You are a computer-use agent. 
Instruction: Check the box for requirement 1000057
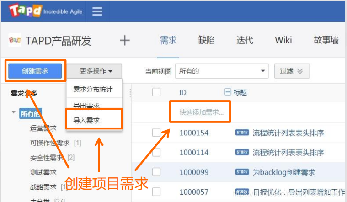tap(156, 192)
